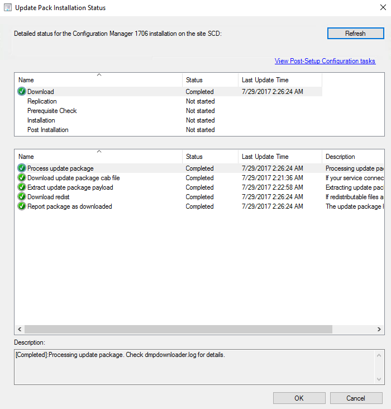Open View Post-Setup Configuration tasks link
The width and height of the screenshot is (391, 409).
click(325, 61)
